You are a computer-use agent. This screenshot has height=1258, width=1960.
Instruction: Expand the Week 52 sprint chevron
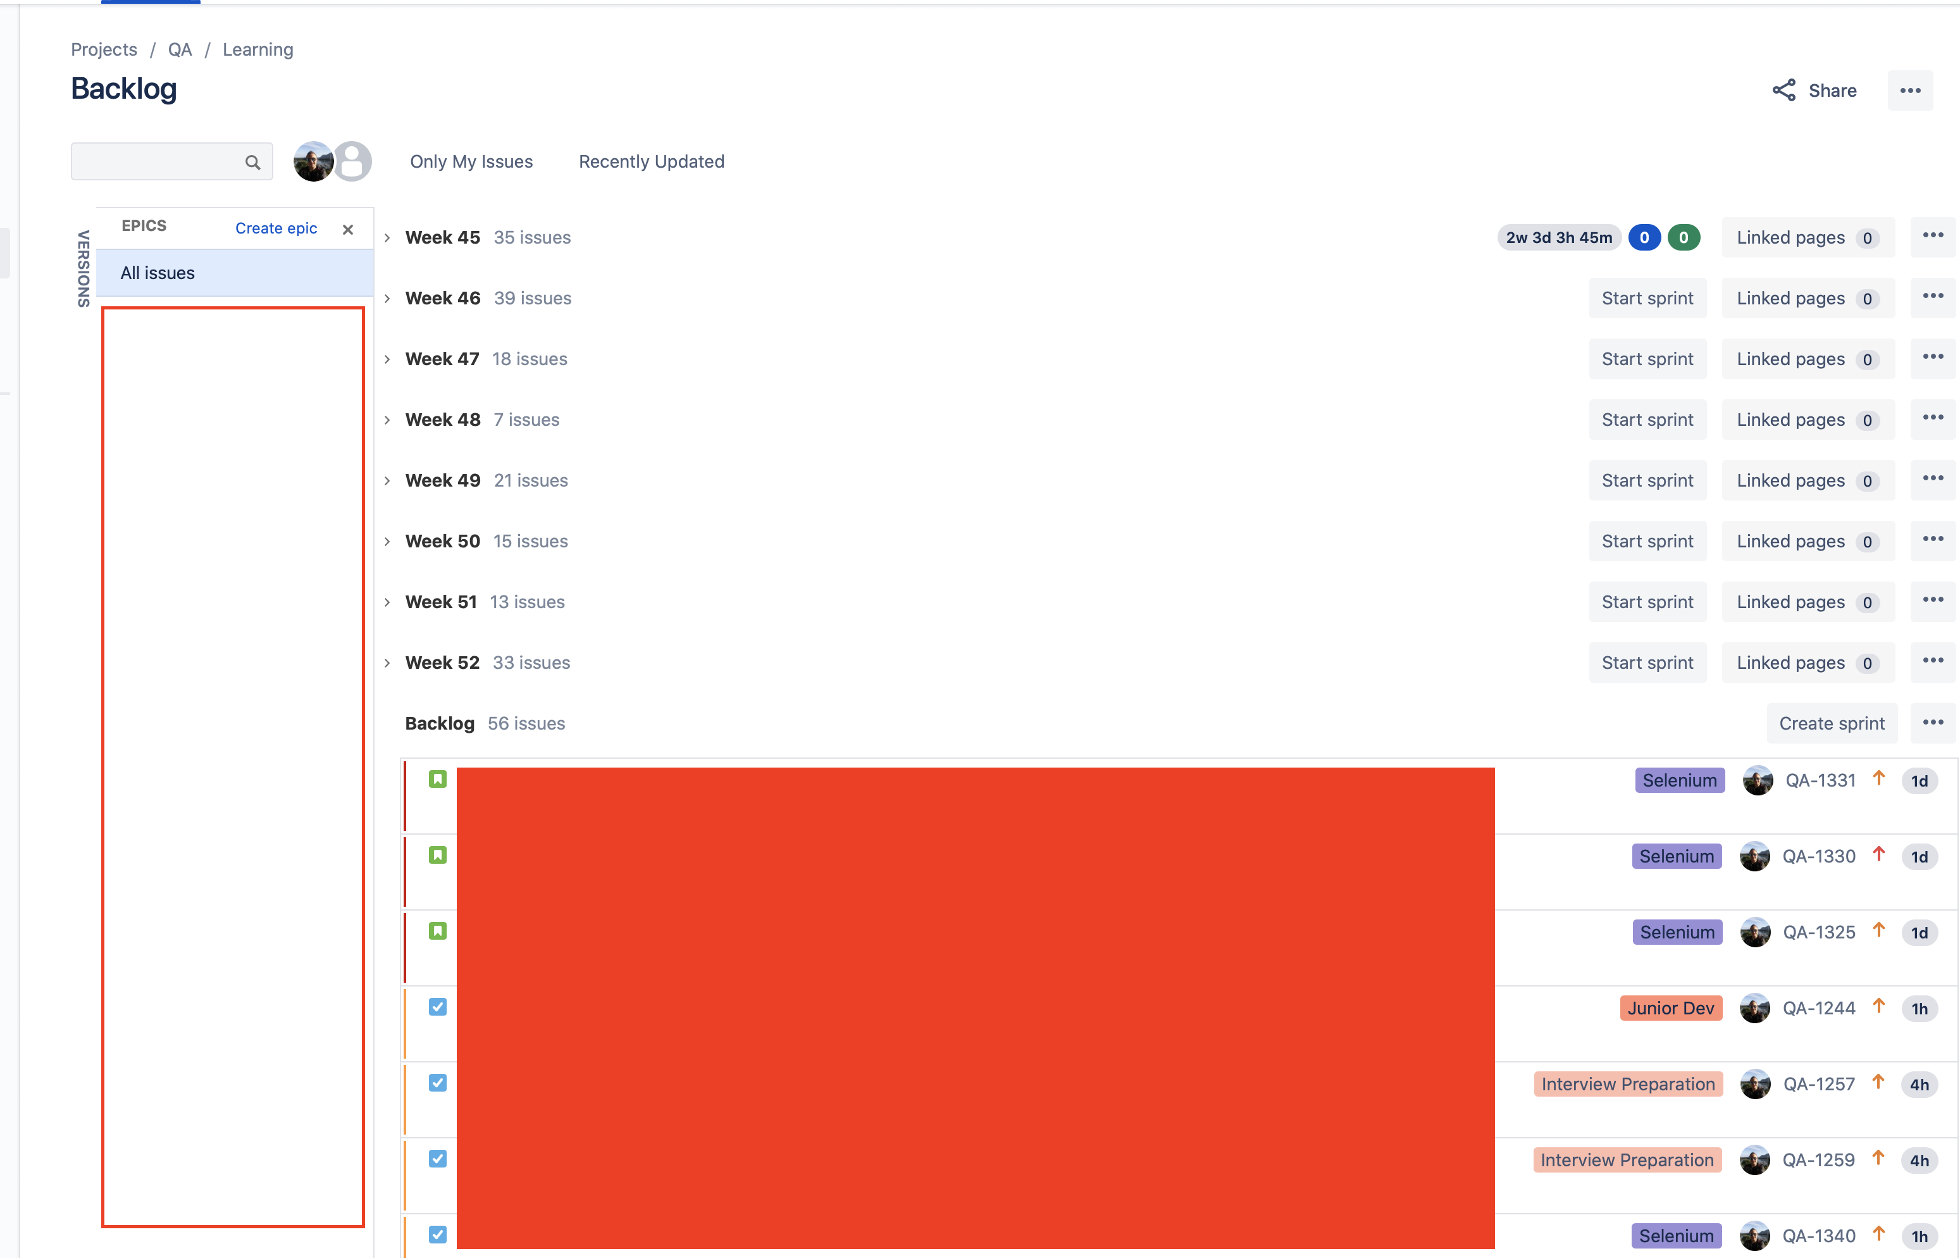(x=388, y=663)
